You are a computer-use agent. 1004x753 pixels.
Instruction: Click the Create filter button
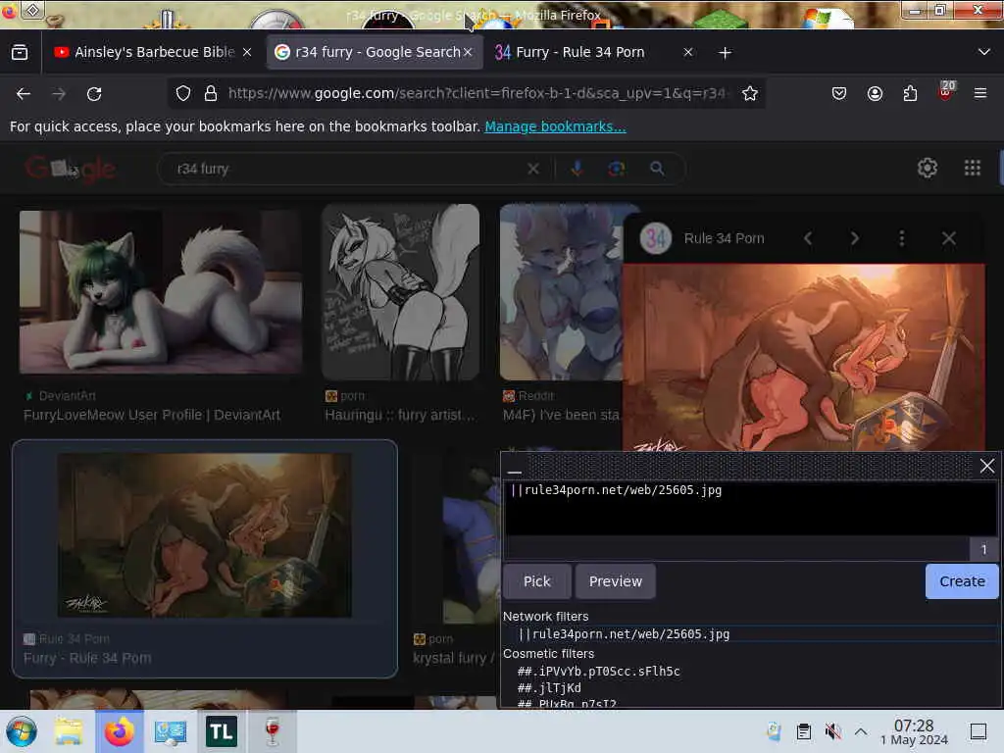click(962, 581)
